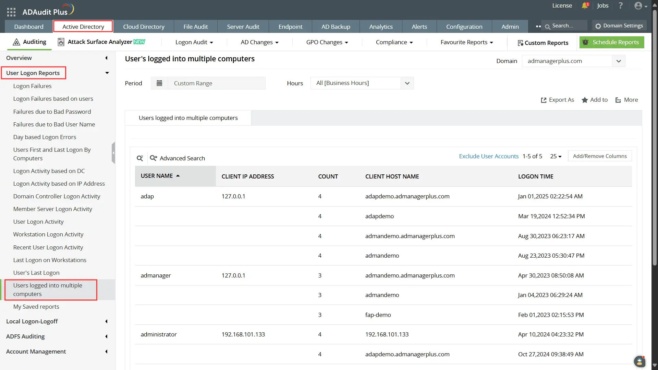The width and height of the screenshot is (658, 370).
Task: Collapse the left sidebar panel handle
Action: point(113,153)
